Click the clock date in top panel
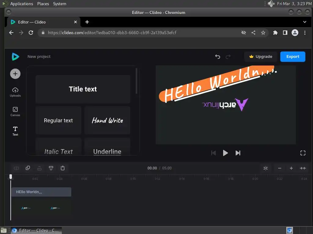313x234 pixels. tap(294, 4)
